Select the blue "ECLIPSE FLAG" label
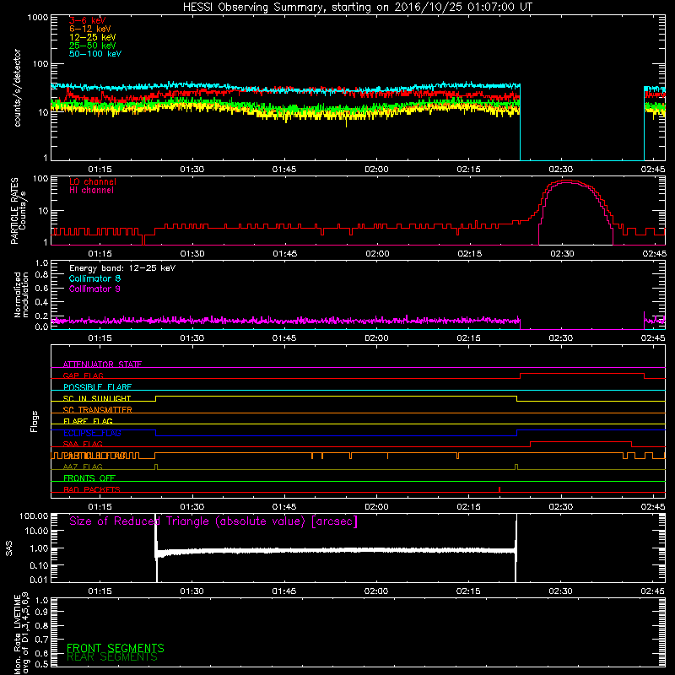Viewport: 675px width, 675px height. (92, 433)
